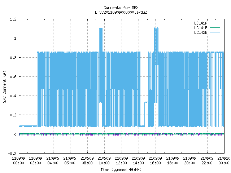Image resolution: width=231 pixels, height=173 pixels.
Task: Click the x-axis tick 210909 16:00
Action: coord(156,161)
